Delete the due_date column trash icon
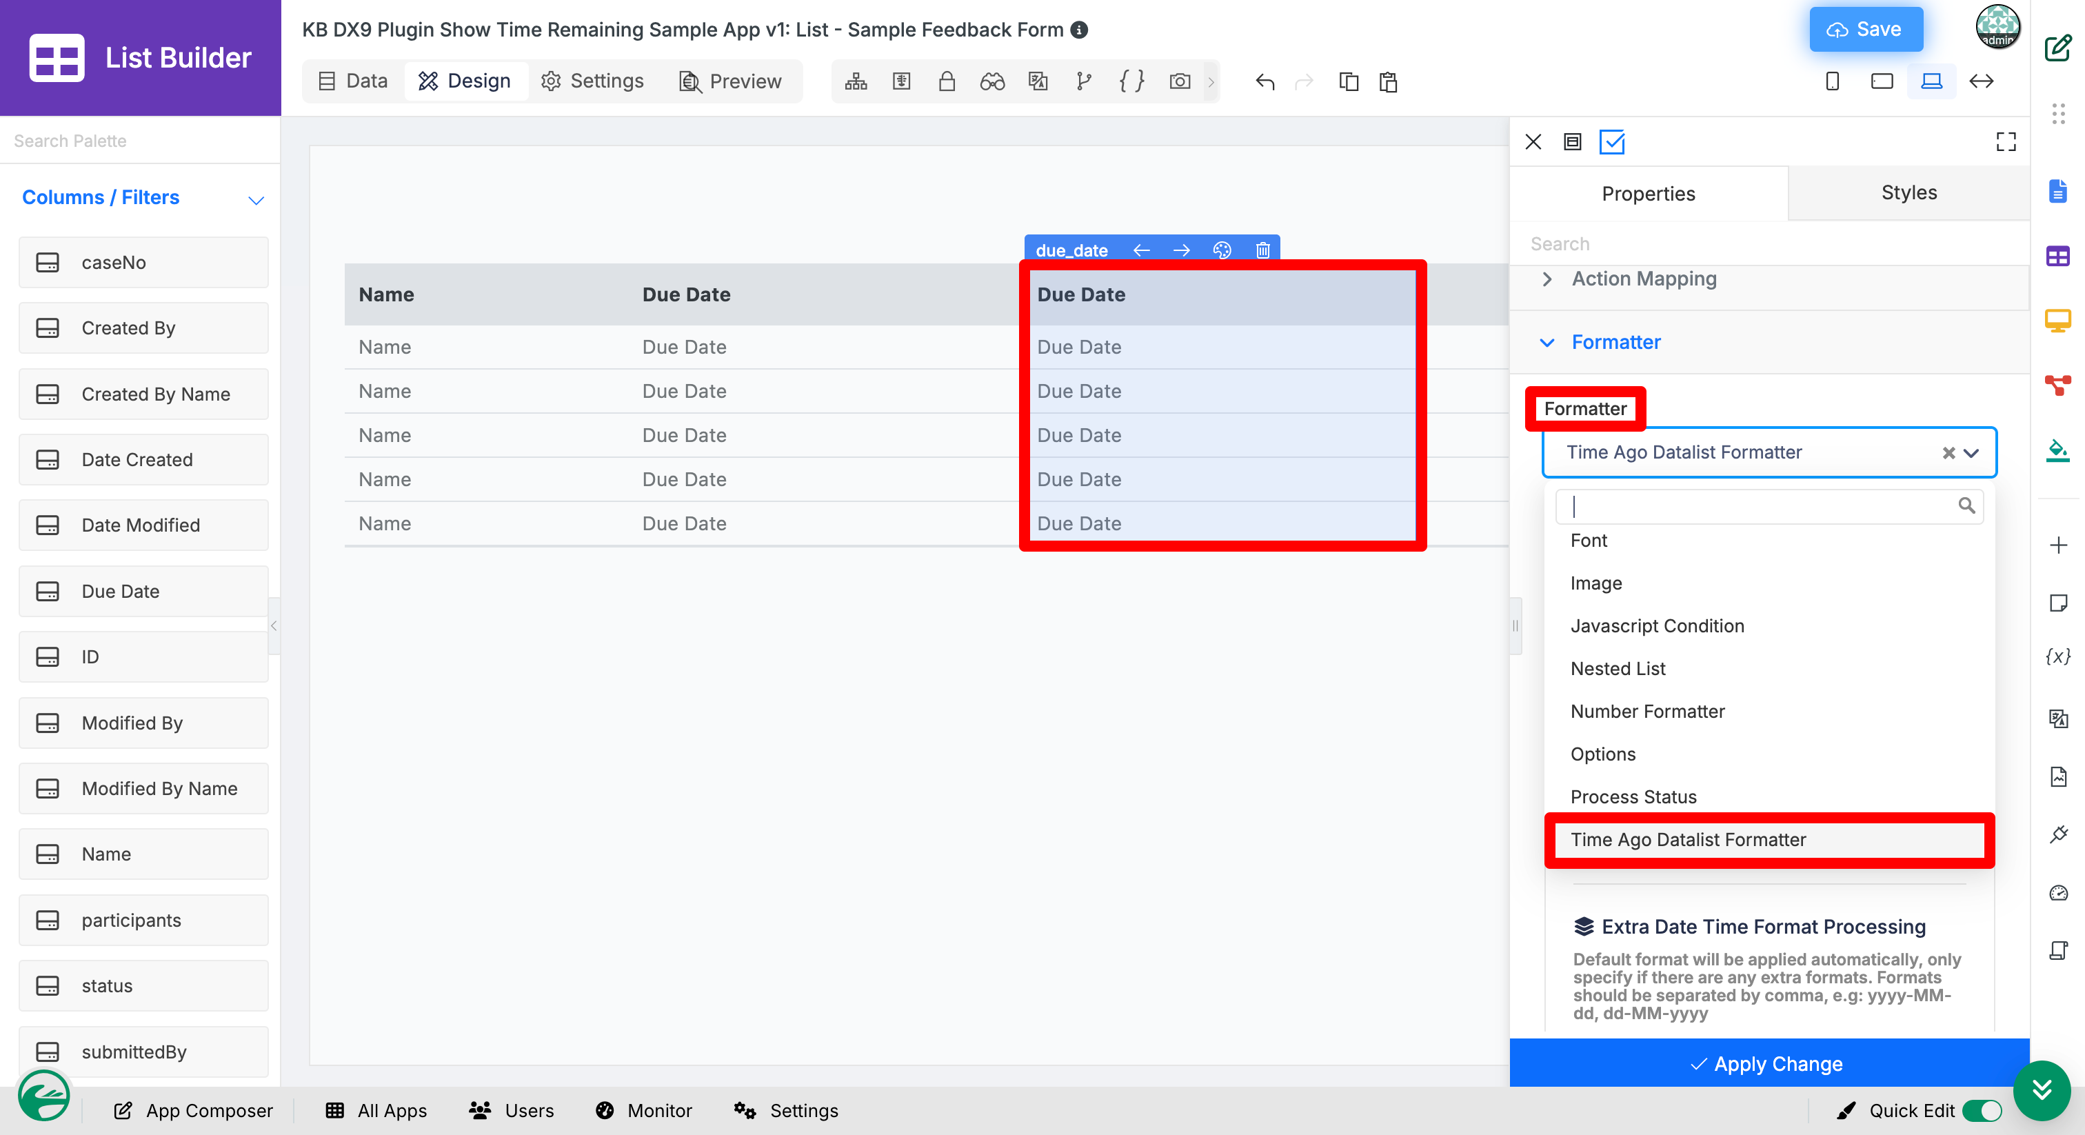This screenshot has height=1135, width=2085. coord(1262,250)
